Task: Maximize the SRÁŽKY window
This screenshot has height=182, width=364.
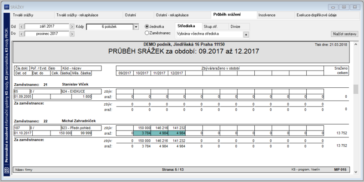Action: point(344,7)
